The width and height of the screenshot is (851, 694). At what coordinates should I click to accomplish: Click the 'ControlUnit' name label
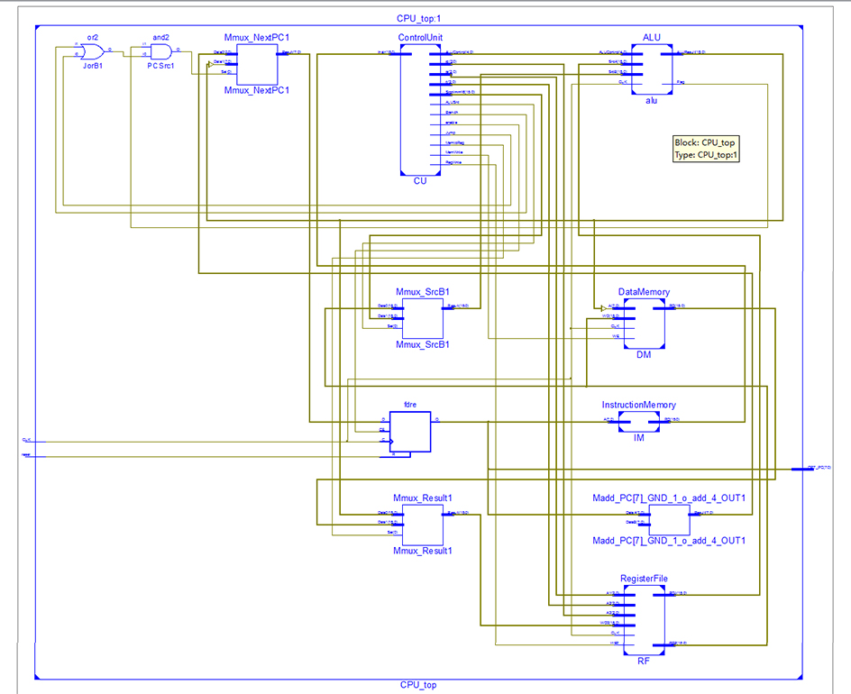420,38
